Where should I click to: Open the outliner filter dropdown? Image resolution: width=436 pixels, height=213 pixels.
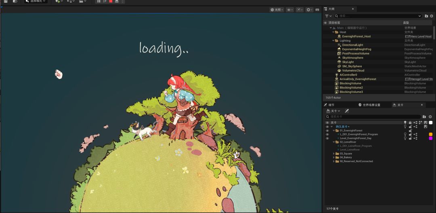328,16
